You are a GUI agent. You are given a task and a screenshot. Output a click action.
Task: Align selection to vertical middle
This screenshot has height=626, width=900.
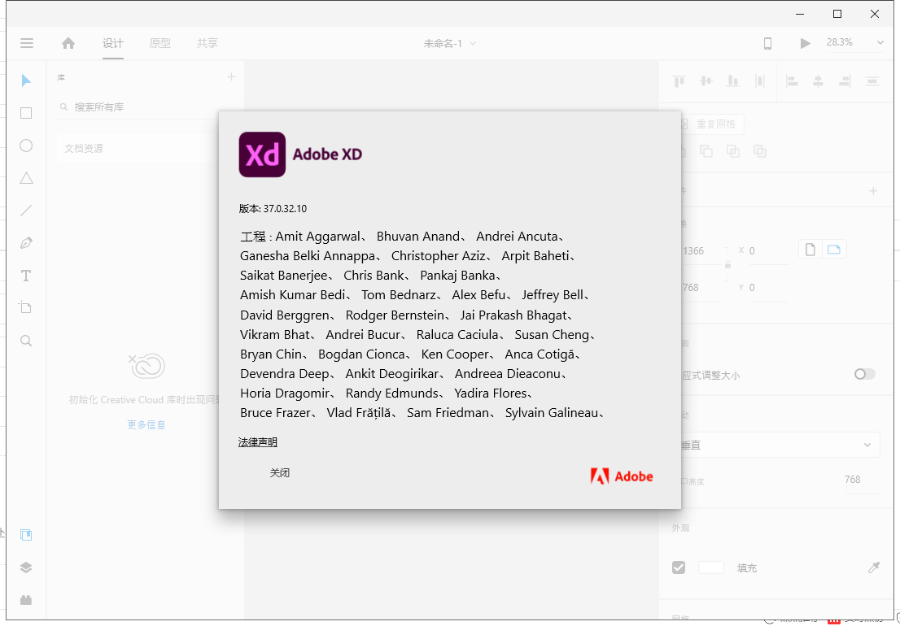(706, 80)
